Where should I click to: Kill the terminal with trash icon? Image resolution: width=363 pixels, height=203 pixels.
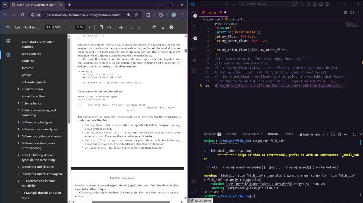[339, 134]
